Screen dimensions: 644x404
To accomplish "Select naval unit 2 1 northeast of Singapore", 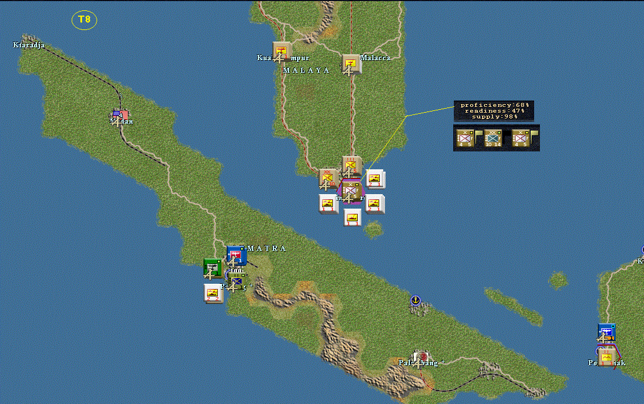I will coord(375,179).
